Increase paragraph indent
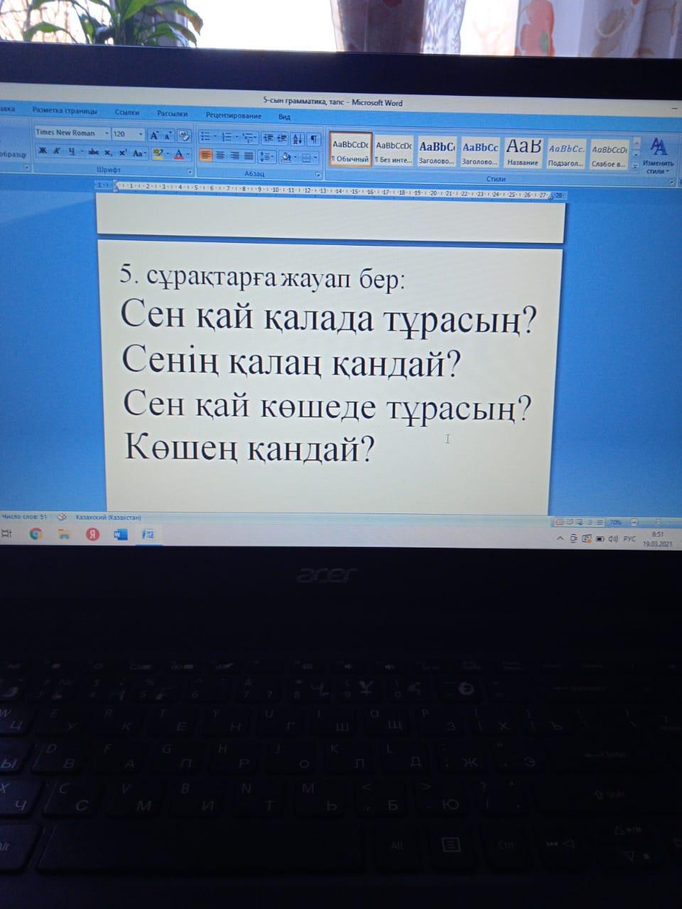 pyautogui.click(x=282, y=138)
